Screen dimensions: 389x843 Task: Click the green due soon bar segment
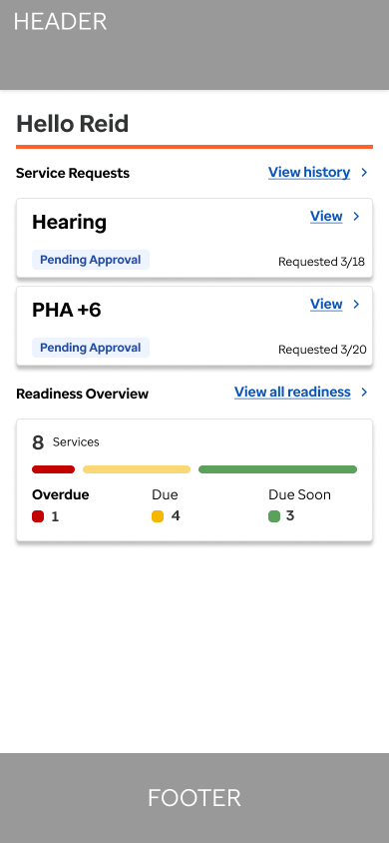click(x=277, y=469)
